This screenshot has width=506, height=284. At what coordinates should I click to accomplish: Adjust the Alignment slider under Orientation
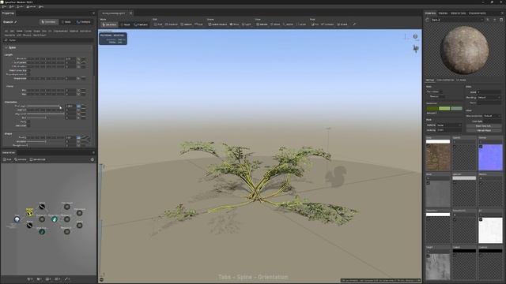(46, 114)
